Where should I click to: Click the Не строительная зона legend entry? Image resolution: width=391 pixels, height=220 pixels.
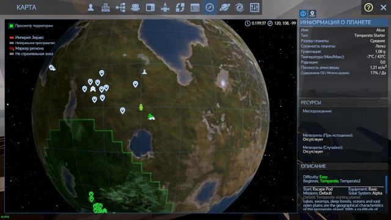(x=34, y=54)
